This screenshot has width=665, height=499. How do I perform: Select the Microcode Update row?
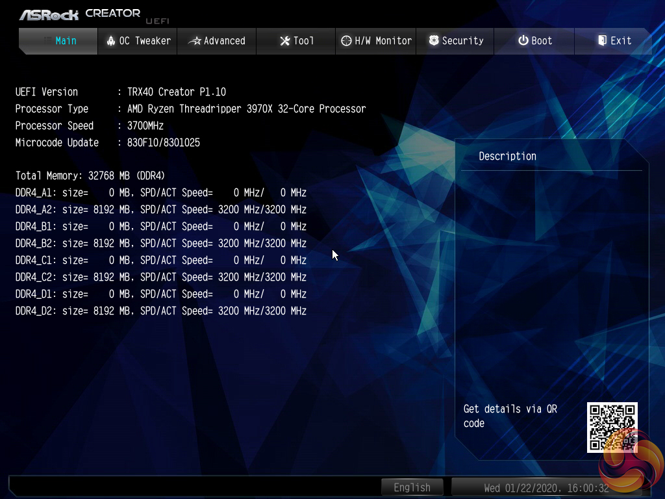[108, 143]
